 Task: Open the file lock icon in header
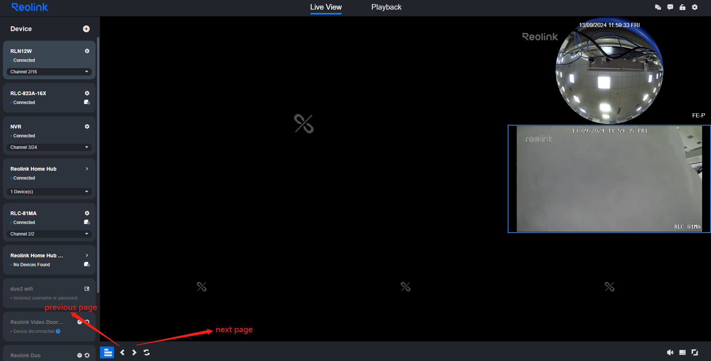(658, 7)
